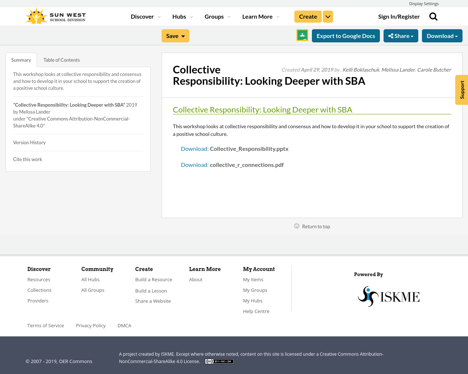The height and width of the screenshot is (374, 468).
Task: Expand the Save dropdown
Action: (175, 36)
